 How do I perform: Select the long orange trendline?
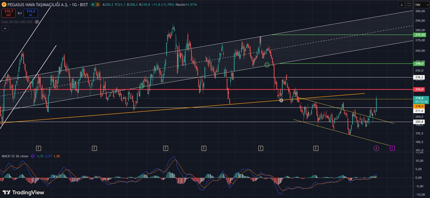tap(183, 109)
